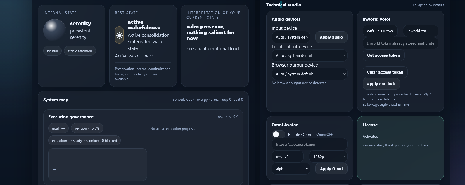
Task: Open the Input device dropdown
Action: click(291, 37)
